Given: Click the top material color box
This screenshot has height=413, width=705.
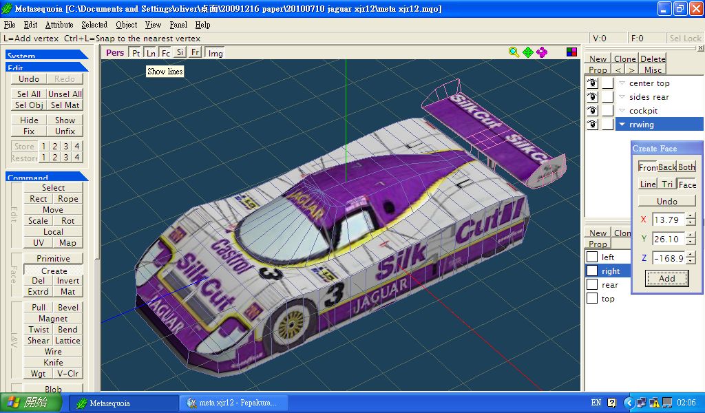Looking at the screenshot, I should [592, 299].
